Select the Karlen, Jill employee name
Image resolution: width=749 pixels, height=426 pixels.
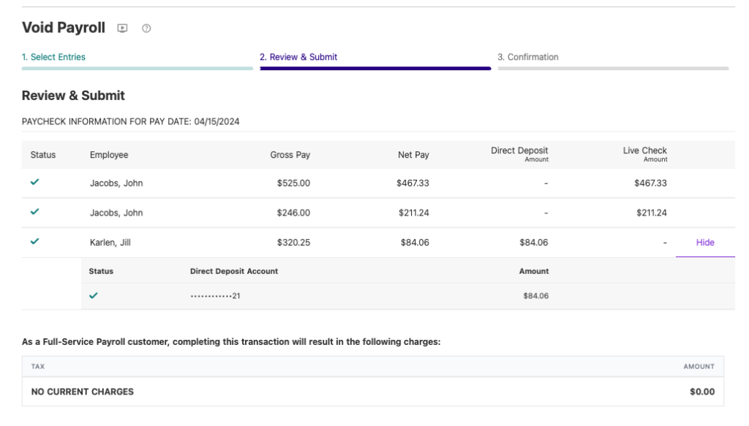(x=110, y=243)
